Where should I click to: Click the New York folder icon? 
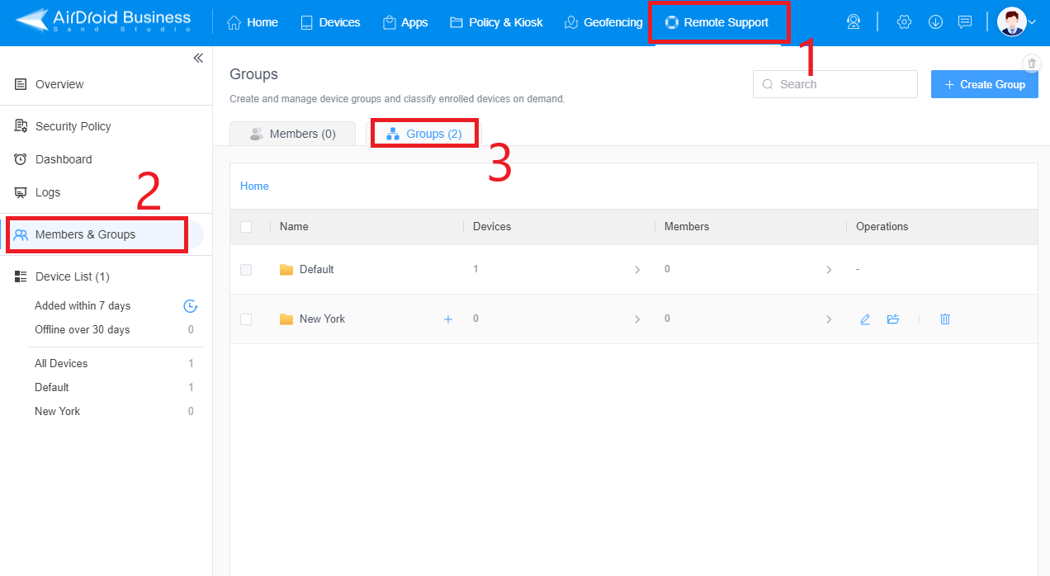[286, 319]
